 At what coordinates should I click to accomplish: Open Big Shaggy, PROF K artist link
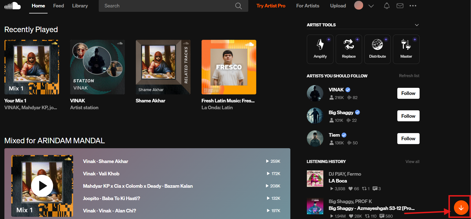(350, 201)
